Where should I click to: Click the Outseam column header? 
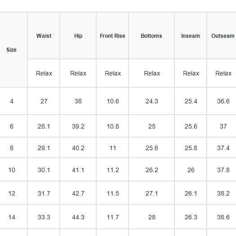click(222, 36)
